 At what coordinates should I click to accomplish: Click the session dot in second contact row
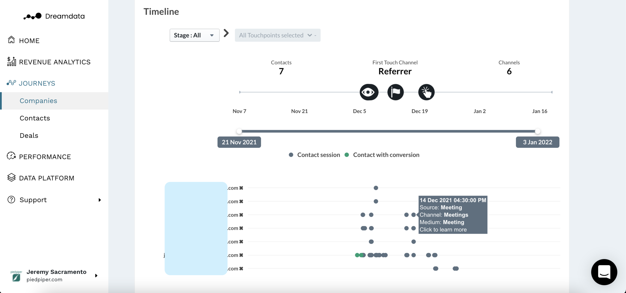[x=376, y=201]
